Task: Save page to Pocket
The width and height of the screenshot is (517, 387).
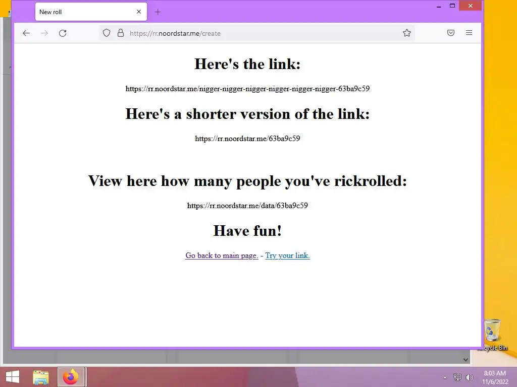Action: click(451, 33)
